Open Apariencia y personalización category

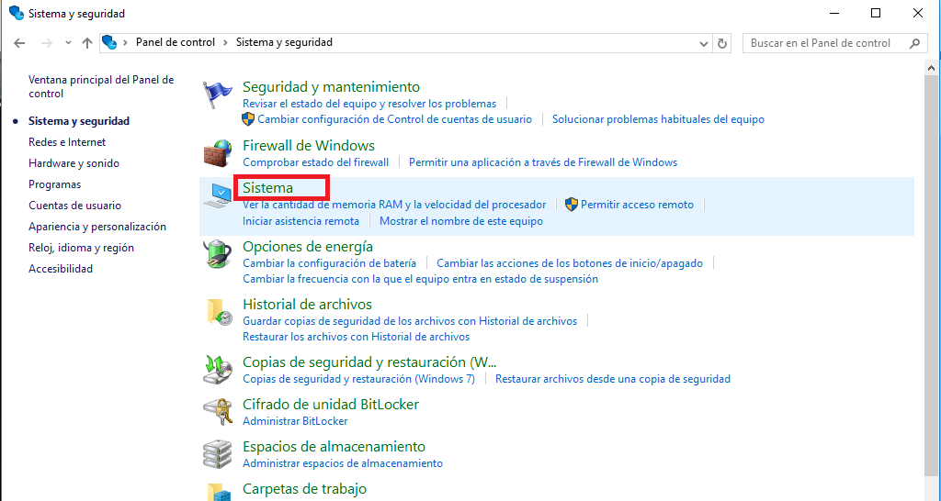pyautogui.click(x=97, y=227)
